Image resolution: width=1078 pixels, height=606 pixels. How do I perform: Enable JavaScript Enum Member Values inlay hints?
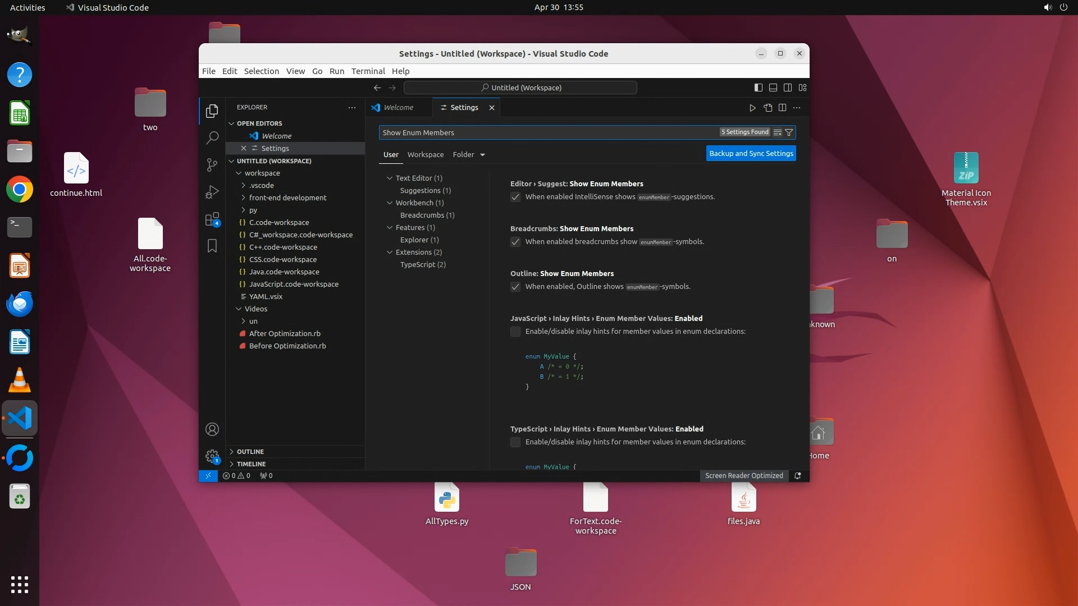(x=515, y=332)
